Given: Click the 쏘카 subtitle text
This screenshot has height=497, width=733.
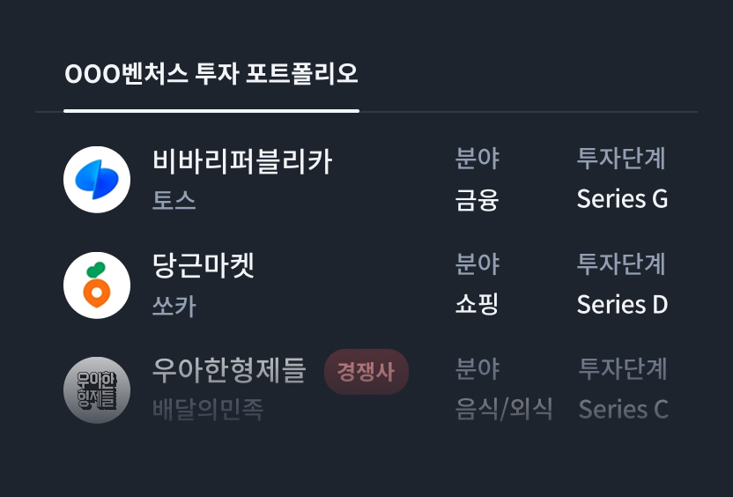Looking at the screenshot, I should (x=174, y=306).
